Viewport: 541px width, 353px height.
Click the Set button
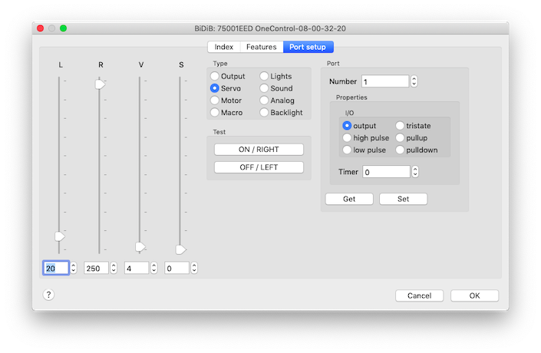point(403,199)
